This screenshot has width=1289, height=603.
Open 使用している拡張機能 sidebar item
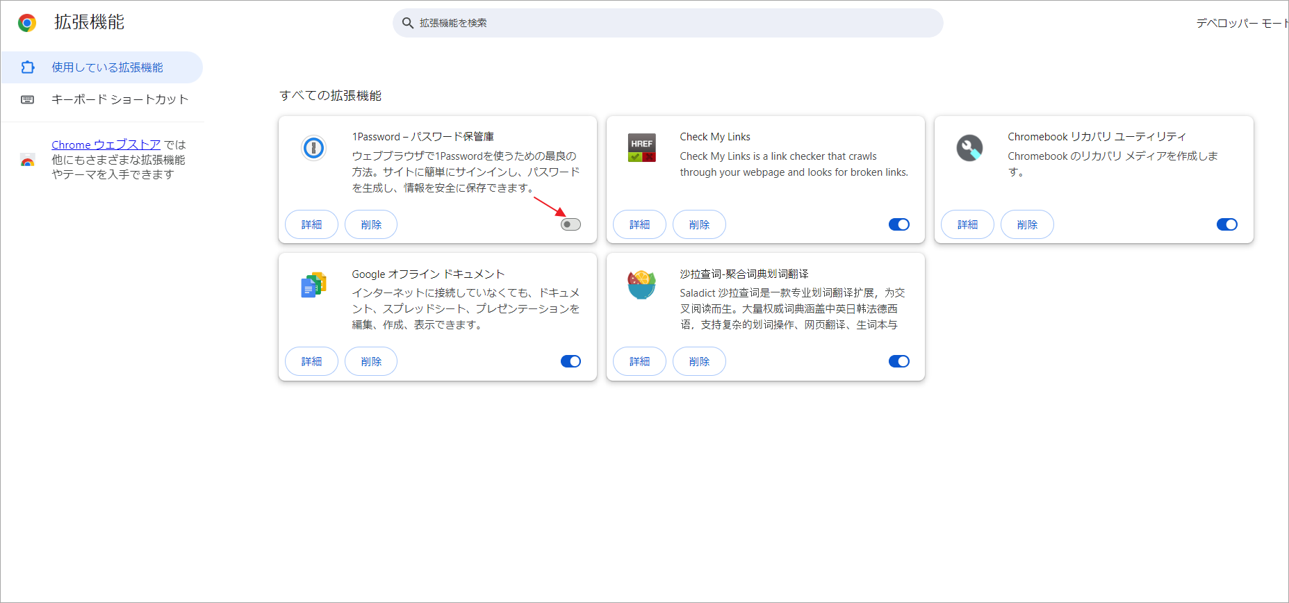[x=101, y=67]
